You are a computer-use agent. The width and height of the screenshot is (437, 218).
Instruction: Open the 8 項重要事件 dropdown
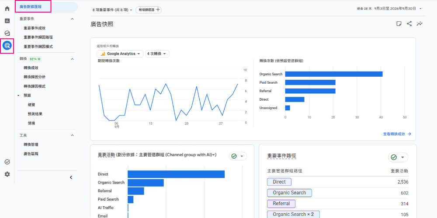[x=112, y=10]
